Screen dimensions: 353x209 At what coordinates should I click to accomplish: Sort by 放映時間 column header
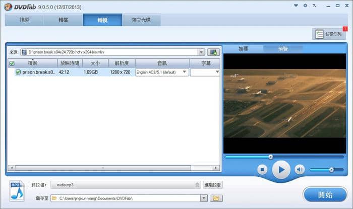[x=70, y=63]
